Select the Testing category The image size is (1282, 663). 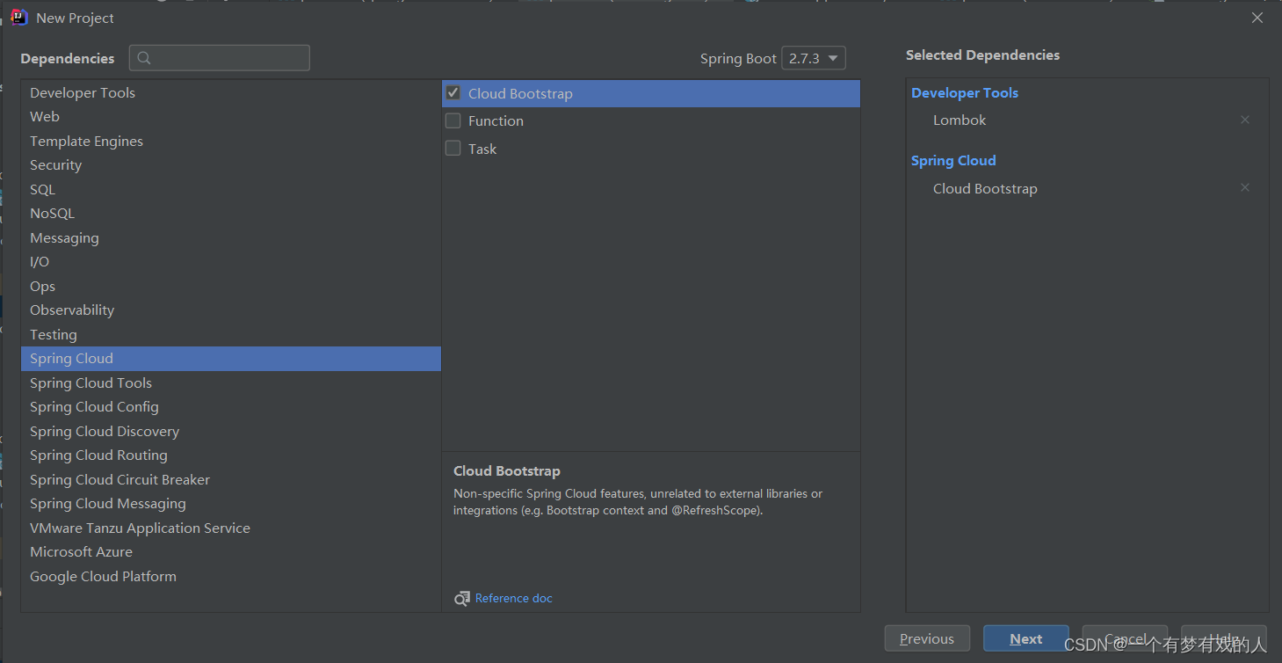231,334
